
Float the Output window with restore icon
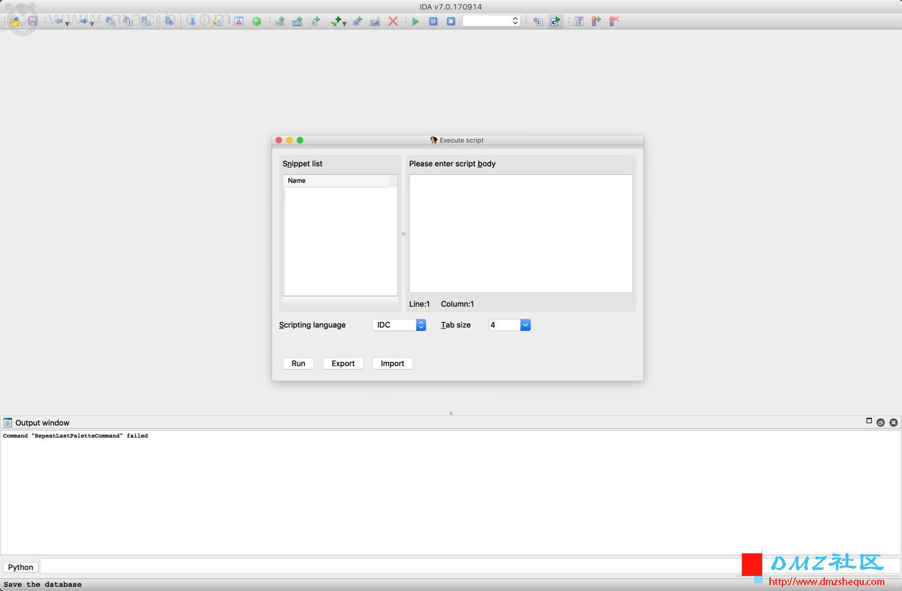click(881, 423)
